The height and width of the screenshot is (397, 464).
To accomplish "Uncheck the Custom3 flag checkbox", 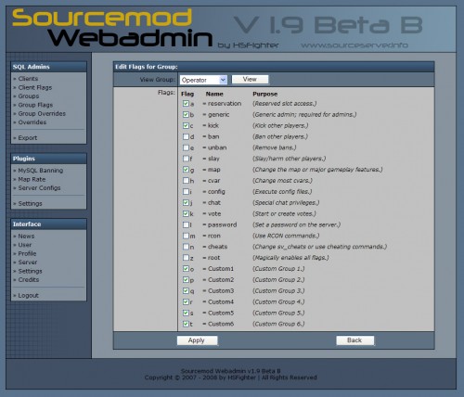I will click(186, 290).
